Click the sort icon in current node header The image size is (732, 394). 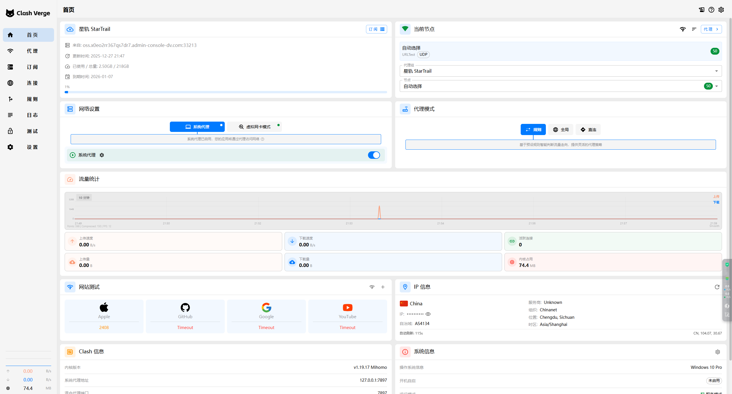(694, 29)
